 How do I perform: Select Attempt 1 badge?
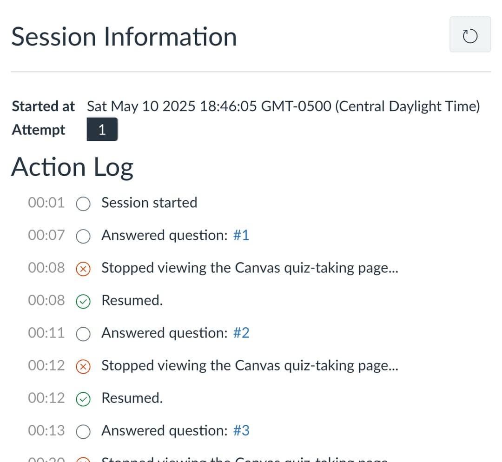(102, 130)
